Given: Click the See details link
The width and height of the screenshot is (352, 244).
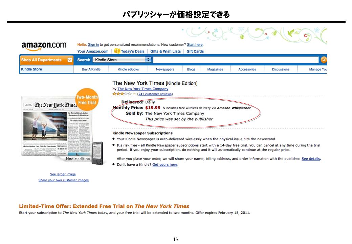Looking at the screenshot, I should (311, 159).
